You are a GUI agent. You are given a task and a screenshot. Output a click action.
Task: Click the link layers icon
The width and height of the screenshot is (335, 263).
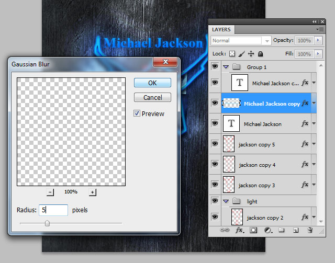pos(225,230)
